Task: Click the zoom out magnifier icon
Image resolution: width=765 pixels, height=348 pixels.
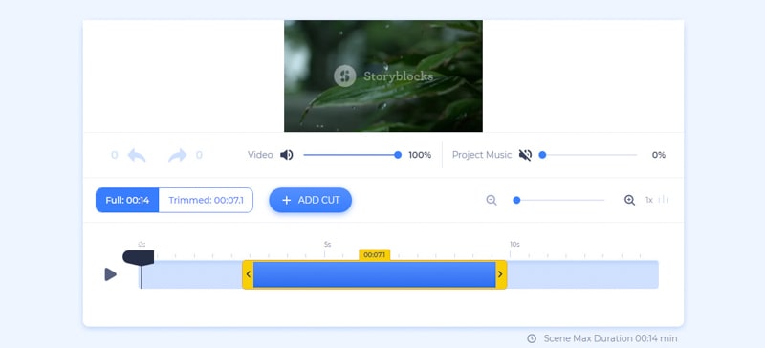Action: (x=492, y=200)
